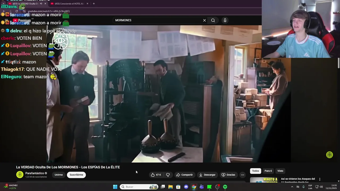Clear the YouTube search box with the X

point(205,20)
